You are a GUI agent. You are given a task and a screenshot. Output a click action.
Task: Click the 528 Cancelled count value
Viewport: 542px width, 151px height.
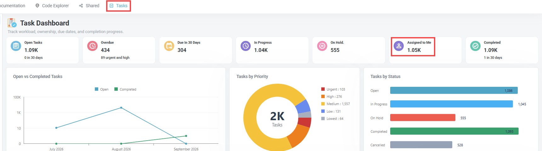(x=460, y=145)
